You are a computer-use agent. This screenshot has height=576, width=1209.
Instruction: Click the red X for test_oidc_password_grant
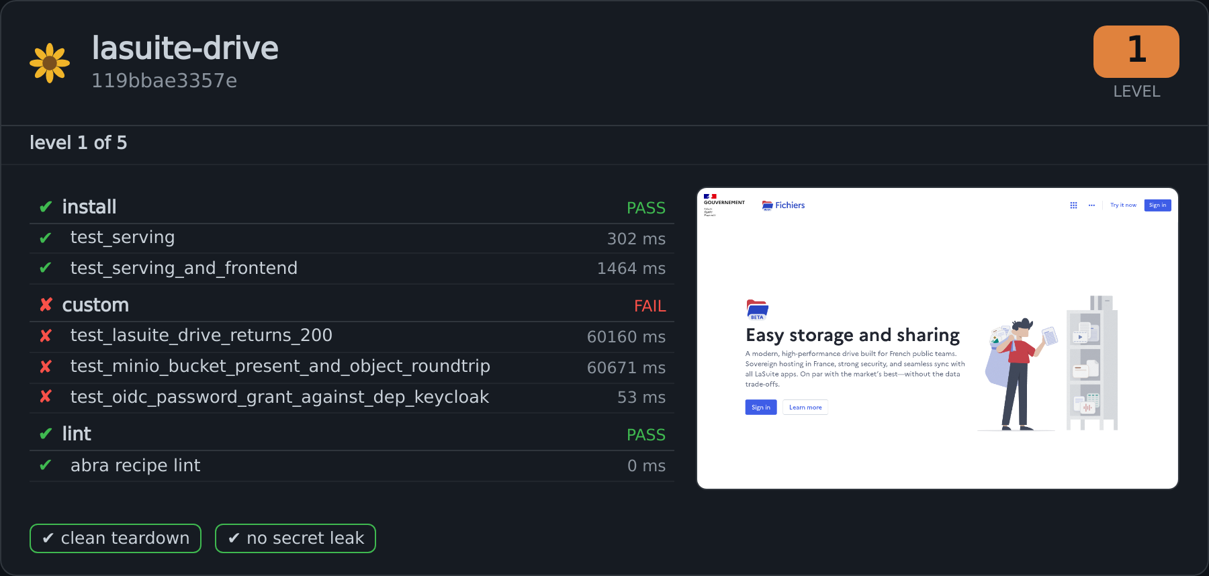pos(46,397)
